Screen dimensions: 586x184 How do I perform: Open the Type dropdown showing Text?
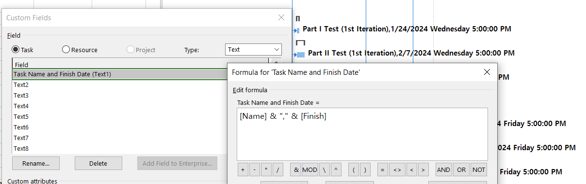pos(253,49)
